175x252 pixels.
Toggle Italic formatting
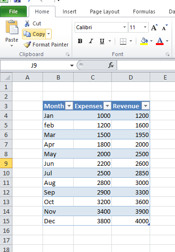[x=91, y=41]
